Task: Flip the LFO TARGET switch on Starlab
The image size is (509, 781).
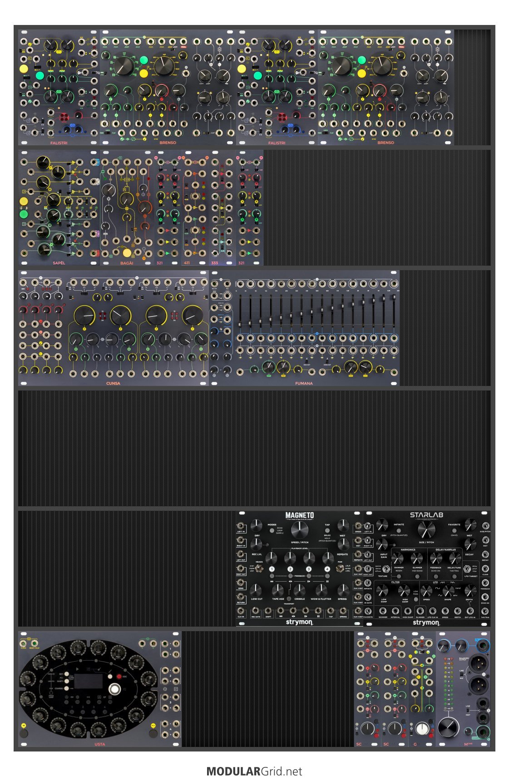Action: (x=467, y=568)
